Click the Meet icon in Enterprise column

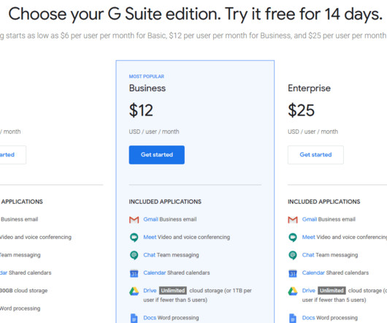click(293, 237)
